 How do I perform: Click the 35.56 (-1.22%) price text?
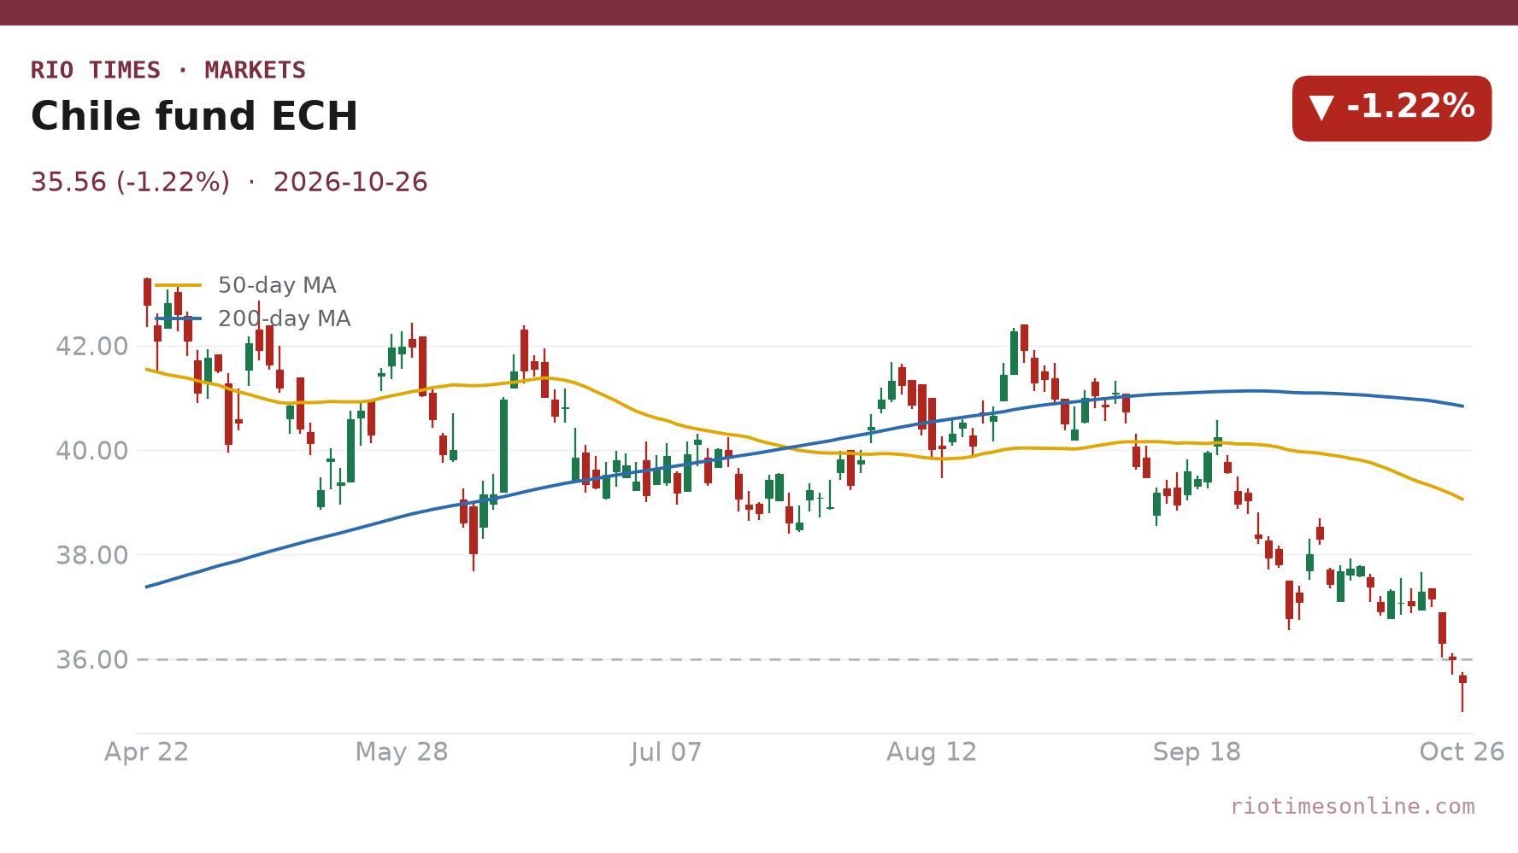(130, 183)
